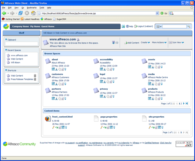Click the 'media' space folder icon

[x=144, y=76]
